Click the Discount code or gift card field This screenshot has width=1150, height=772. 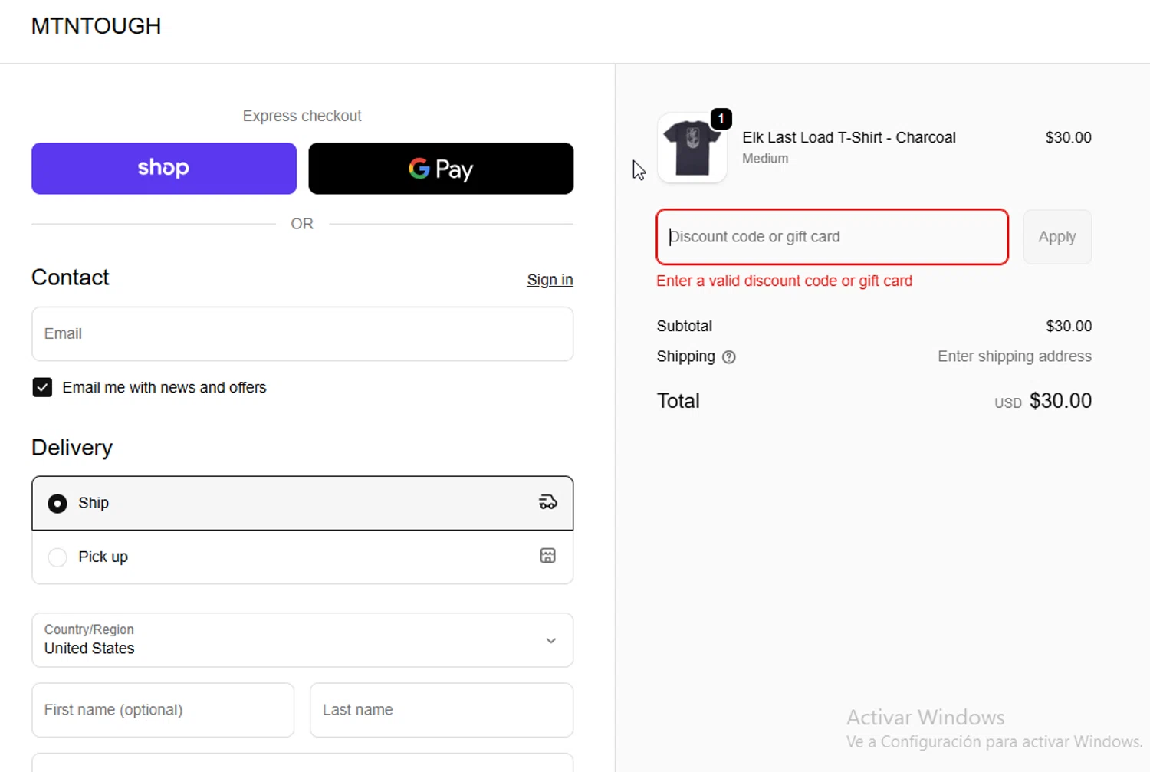point(832,237)
